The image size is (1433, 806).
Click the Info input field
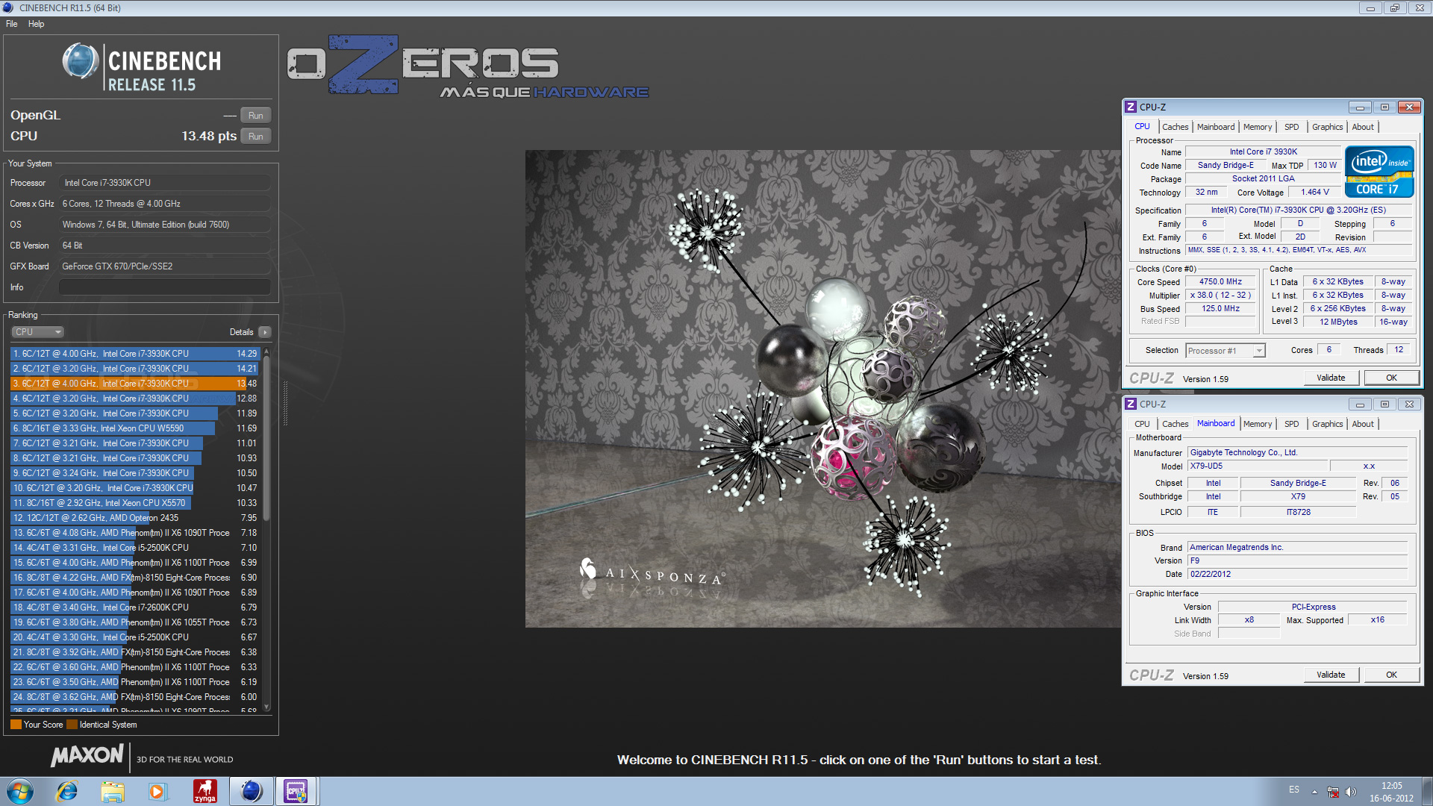coord(164,287)
